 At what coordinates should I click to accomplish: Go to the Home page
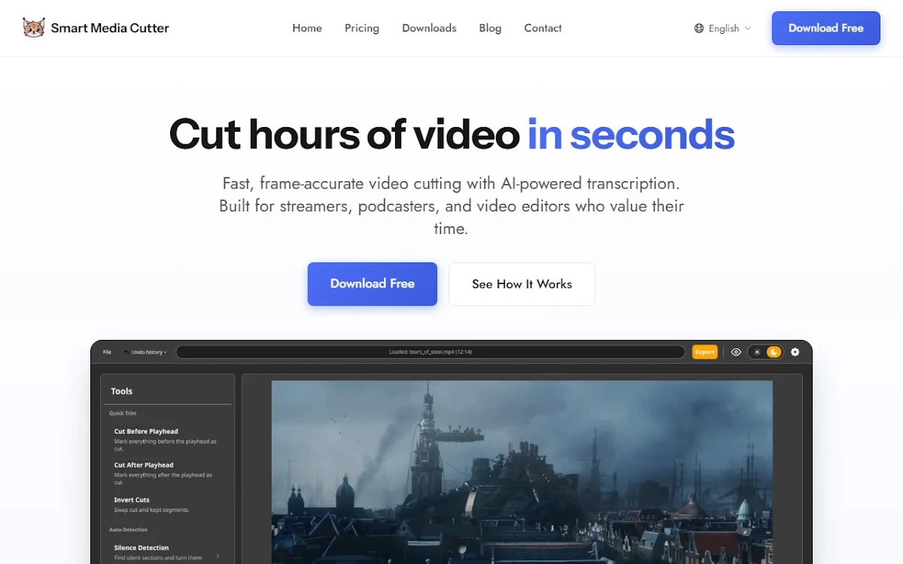coord(307,28)
